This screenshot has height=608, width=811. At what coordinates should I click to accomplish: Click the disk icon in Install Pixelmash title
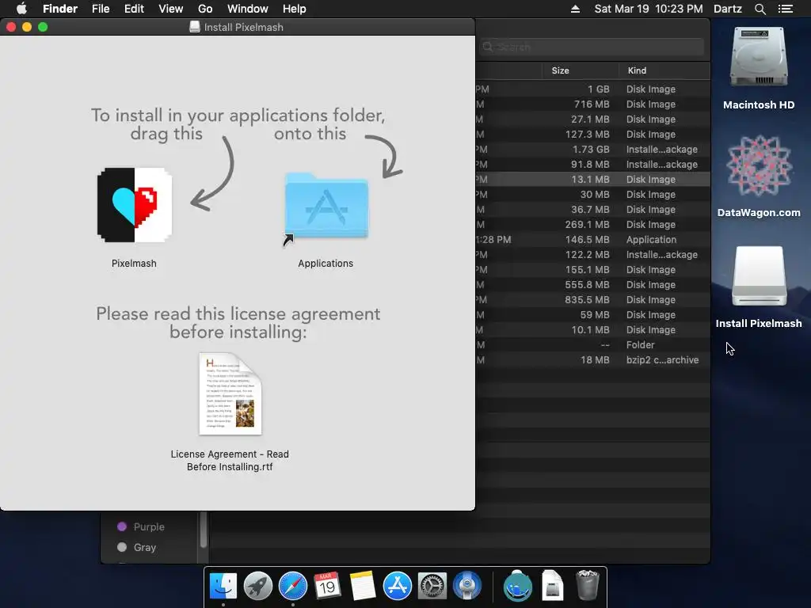point(195,27)
